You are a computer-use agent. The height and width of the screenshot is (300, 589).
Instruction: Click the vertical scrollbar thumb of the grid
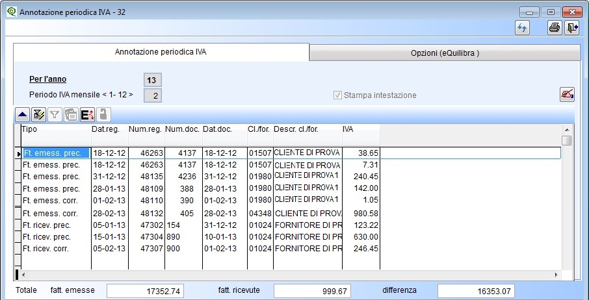(x=567, y=141)
